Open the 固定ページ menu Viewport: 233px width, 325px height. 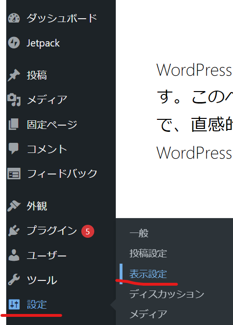[52, 125]
